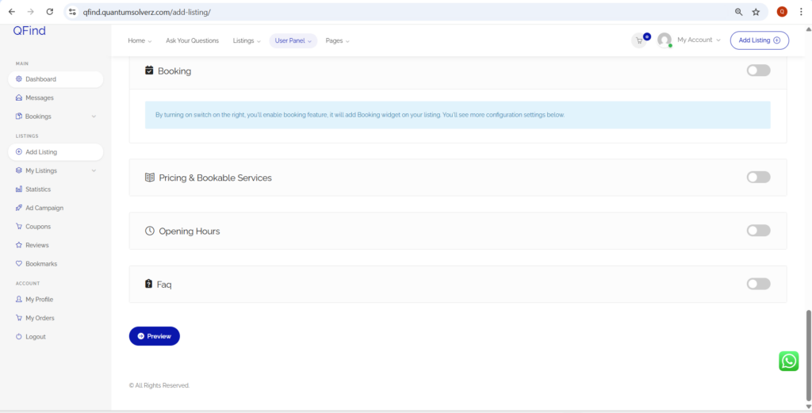812x413 pixels.
Task: Switch on the Faq section toggle
Action: pos(758,284)
